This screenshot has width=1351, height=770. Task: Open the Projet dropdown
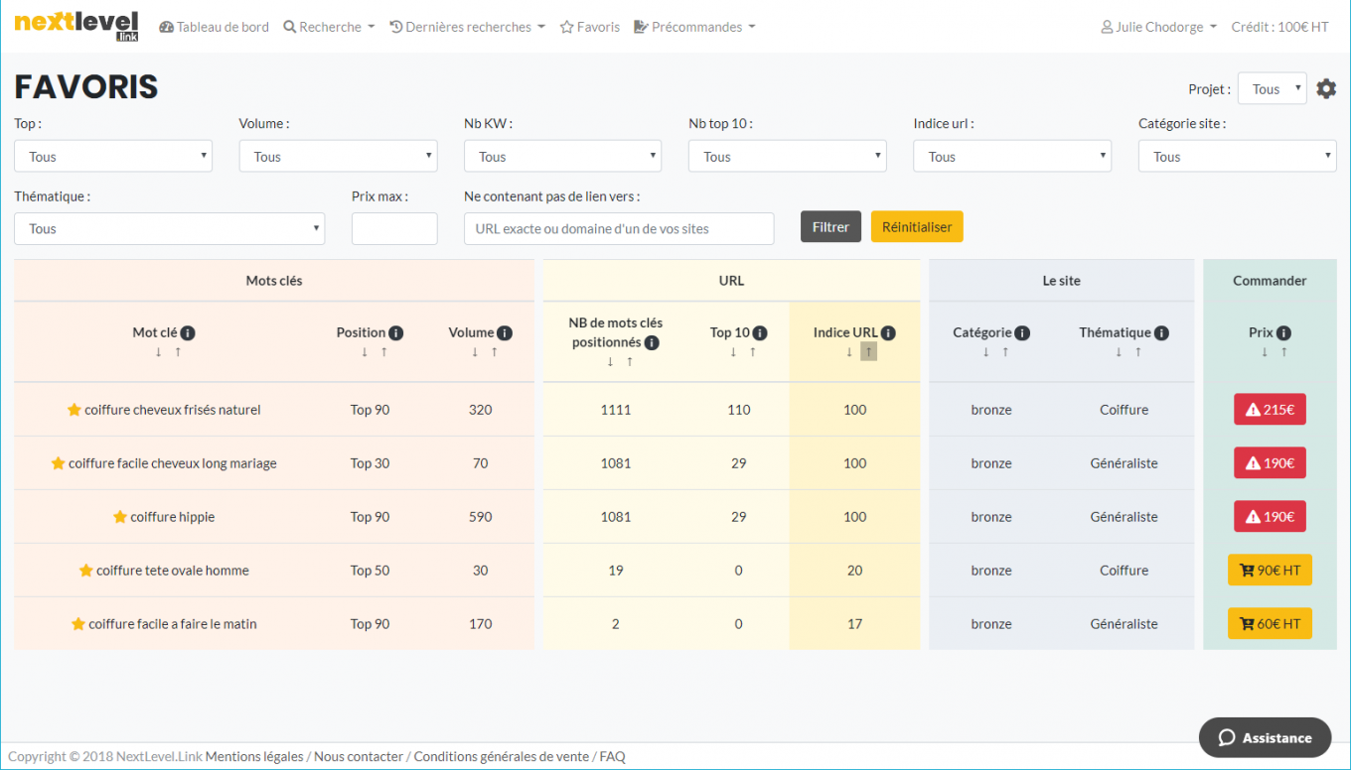click(1272, 88)
